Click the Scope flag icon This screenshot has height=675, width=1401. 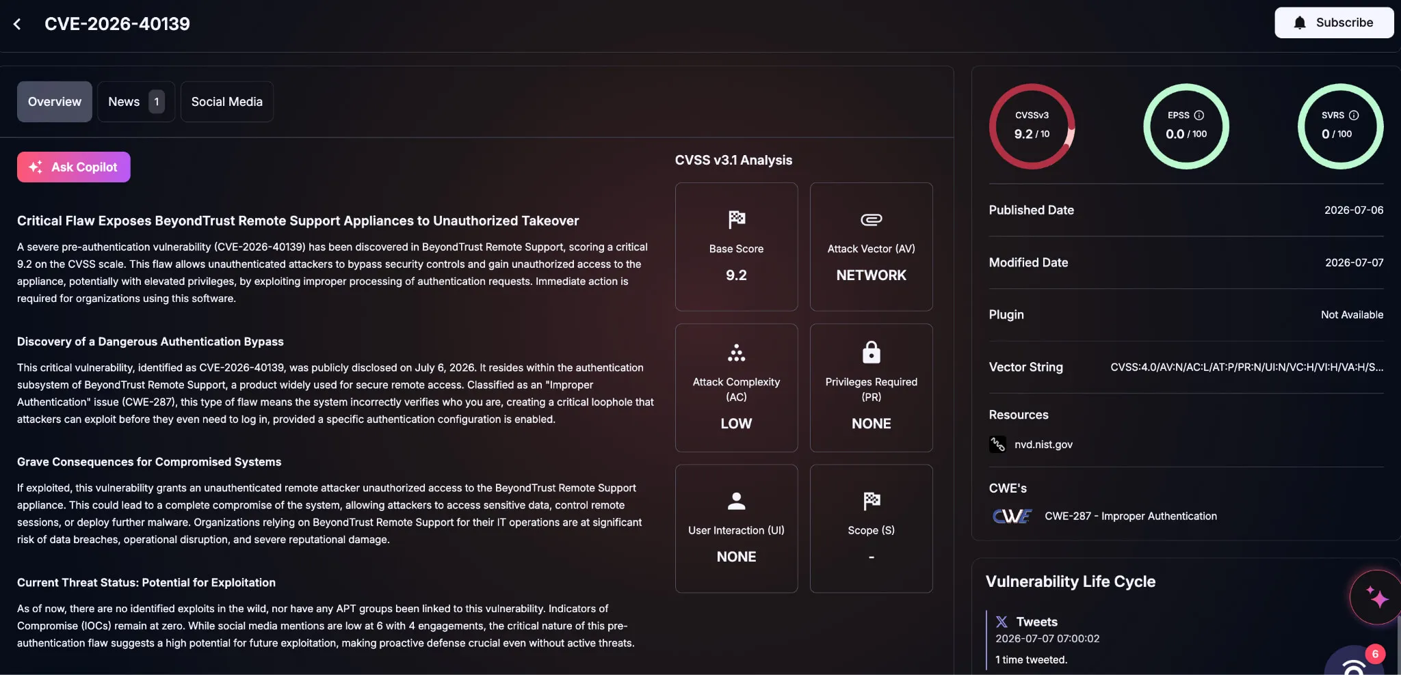[x=871, y=501]
